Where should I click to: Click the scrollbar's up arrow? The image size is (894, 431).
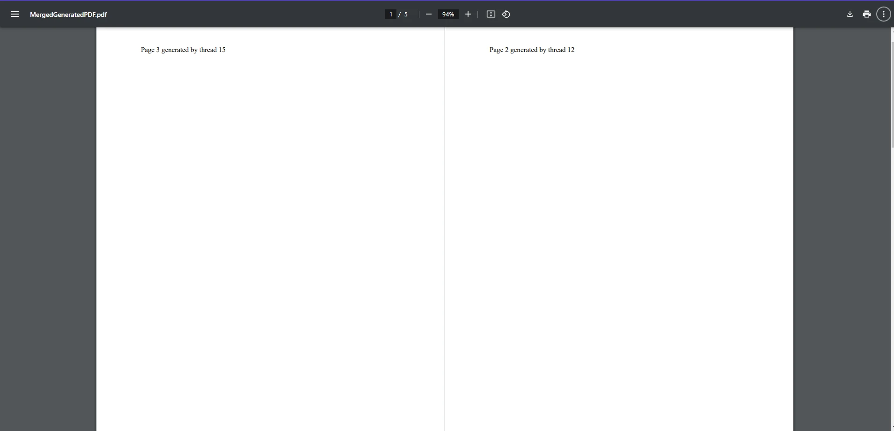(892, 31)
